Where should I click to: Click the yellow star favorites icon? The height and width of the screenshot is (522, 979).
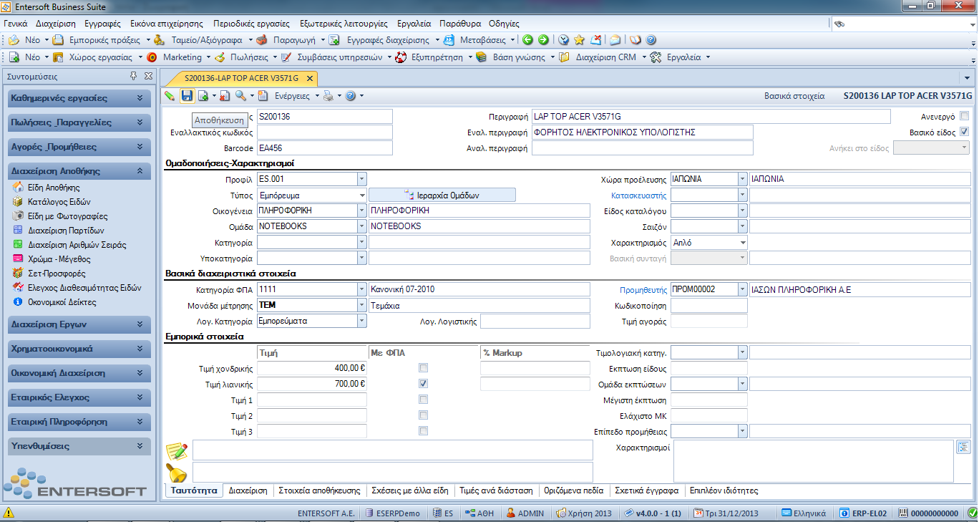[x=579, y=40]
